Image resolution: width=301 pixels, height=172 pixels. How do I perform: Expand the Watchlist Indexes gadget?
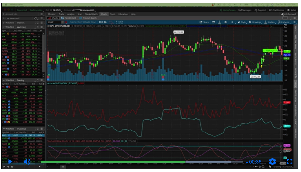tap(4, 23)
